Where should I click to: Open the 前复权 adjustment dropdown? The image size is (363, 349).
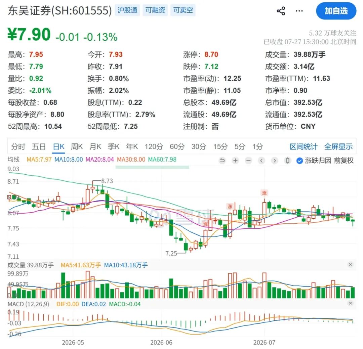point(344,160)
